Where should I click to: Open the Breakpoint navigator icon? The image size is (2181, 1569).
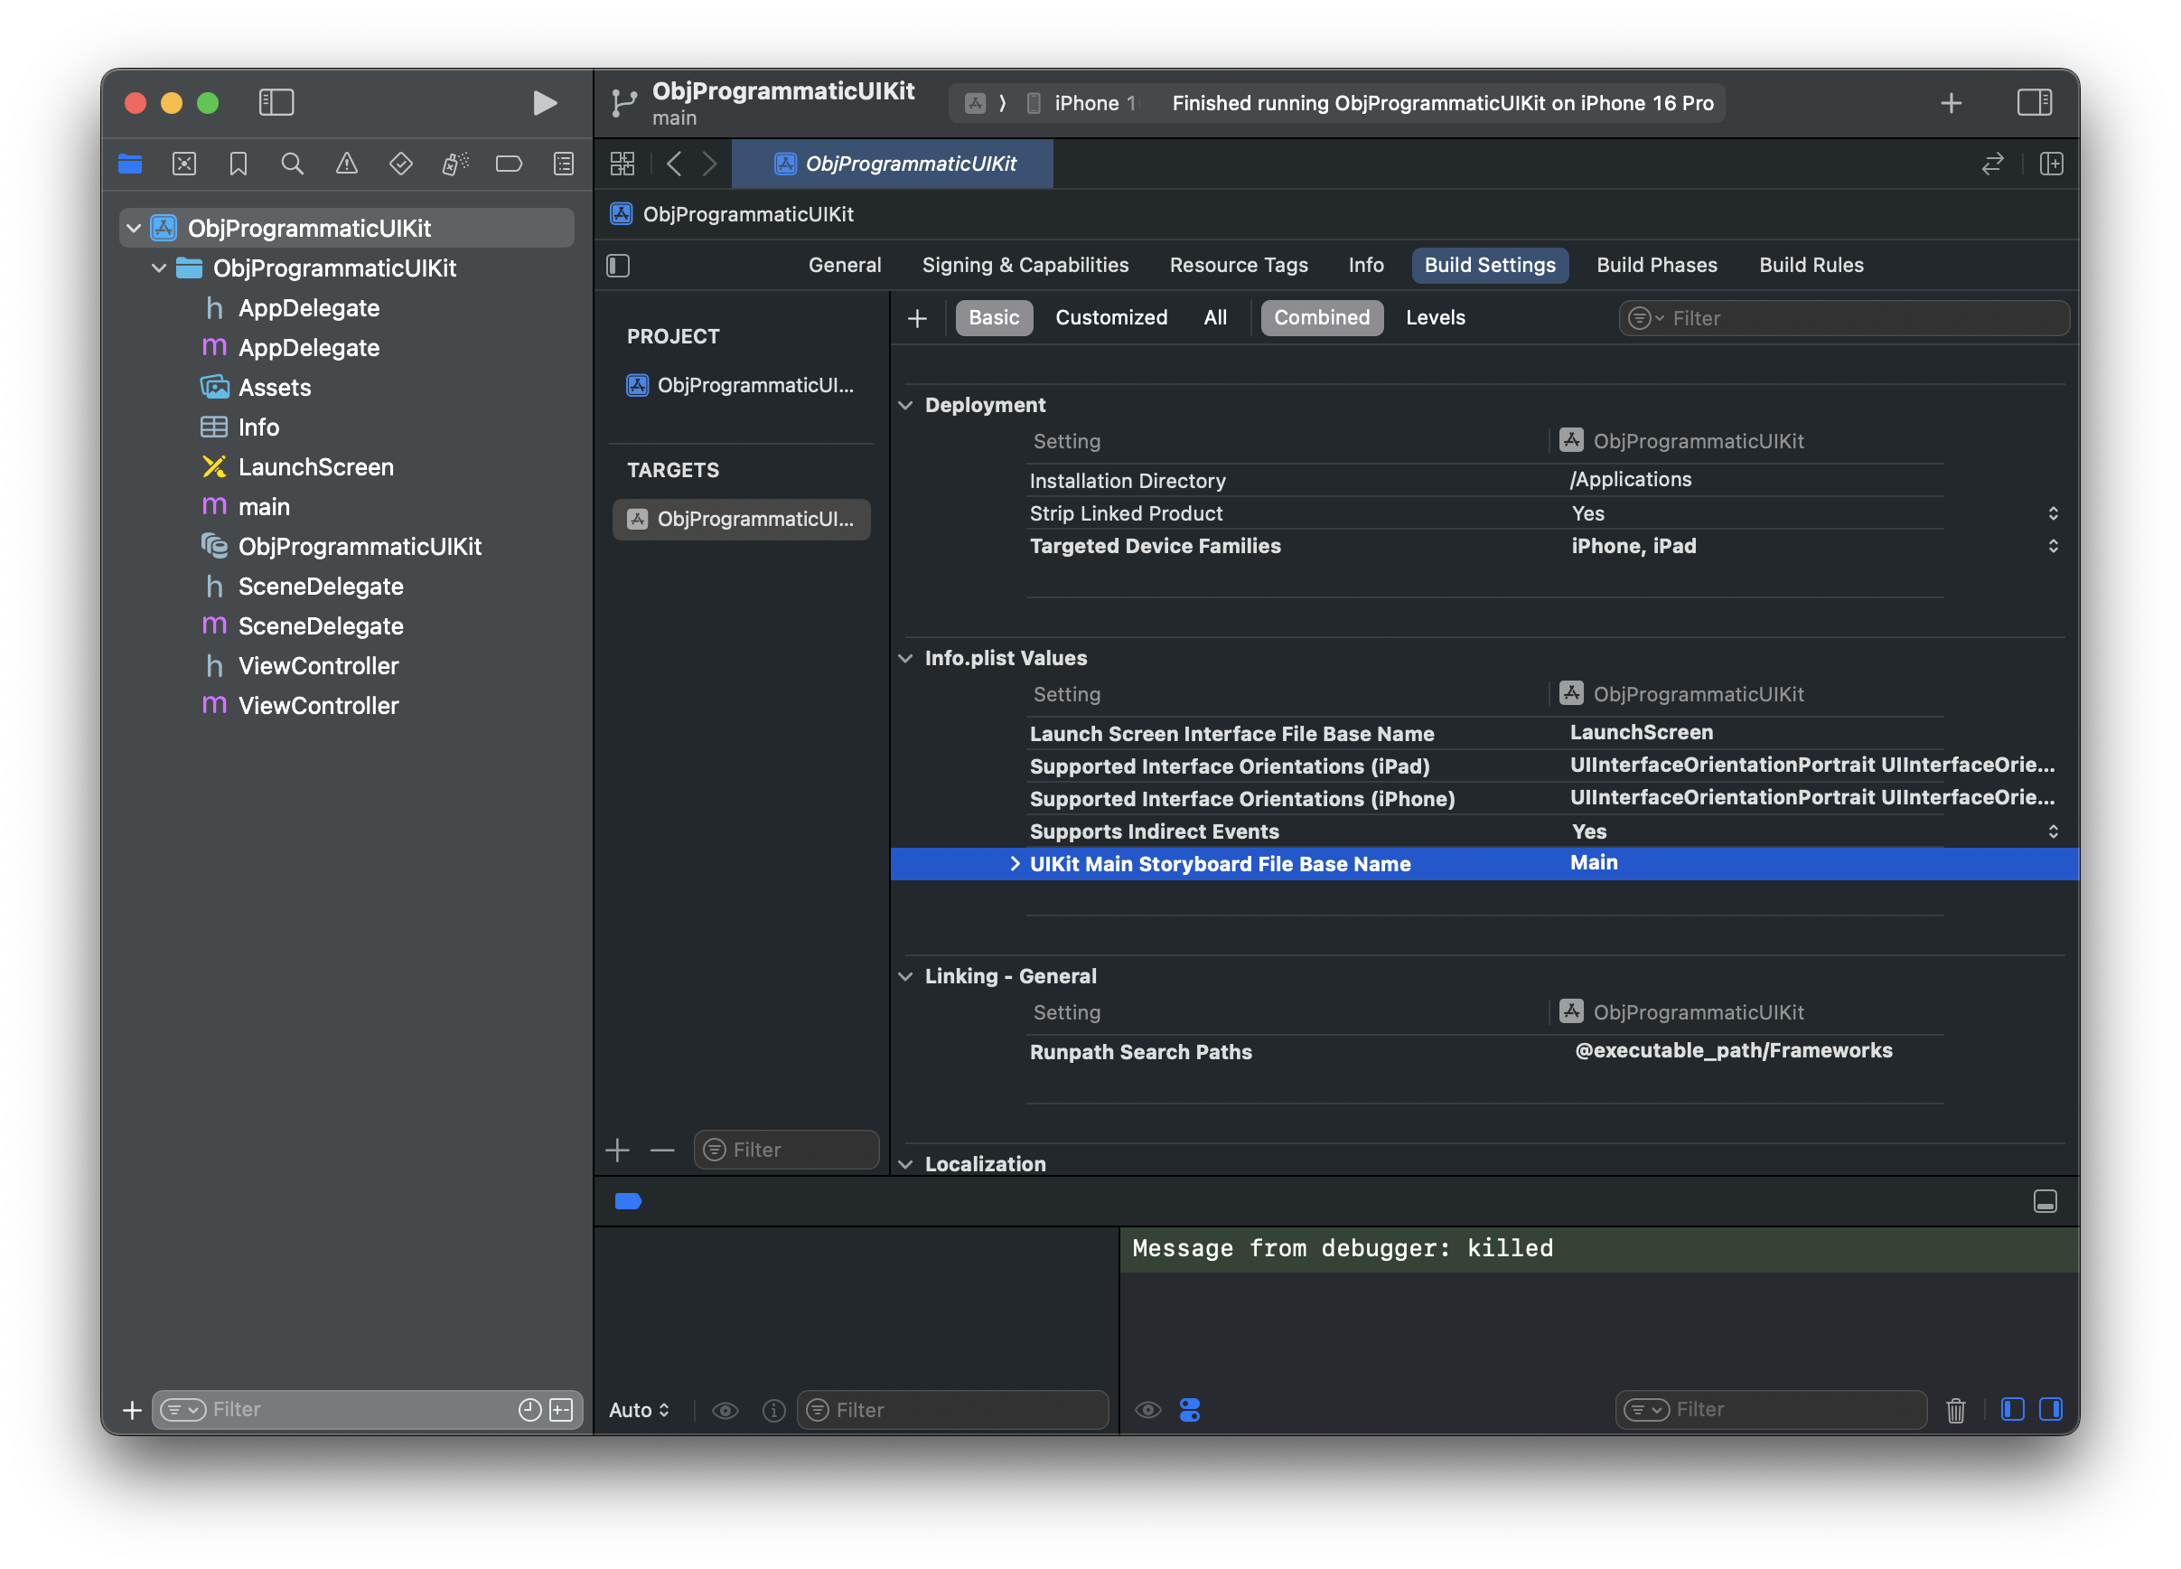pyautogui.click(x=509, y=164)
